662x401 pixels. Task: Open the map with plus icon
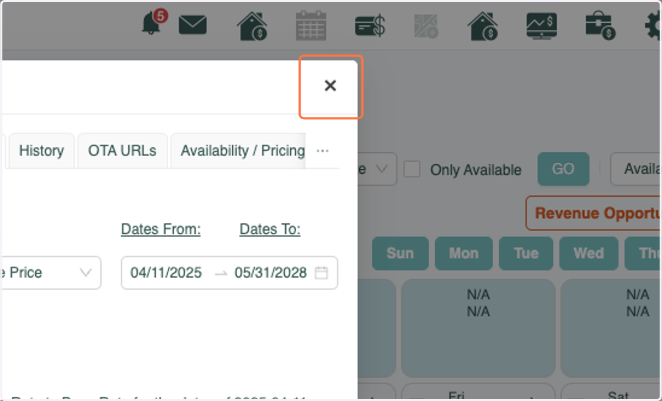426,26
